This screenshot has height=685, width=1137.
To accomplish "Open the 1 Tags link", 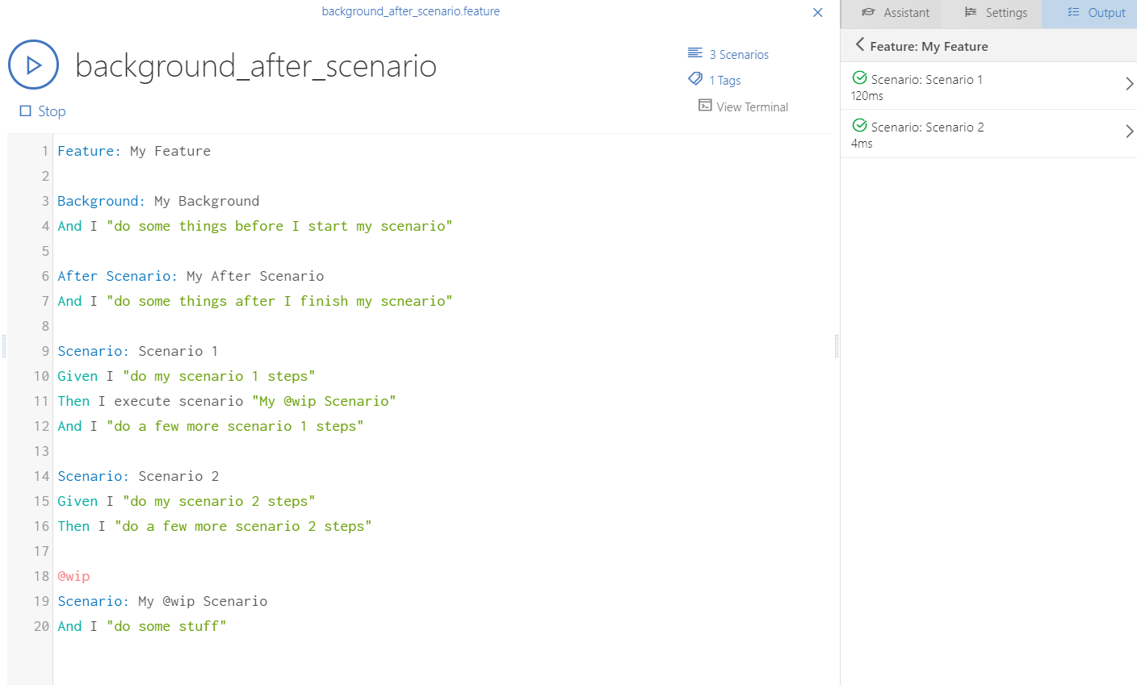I will tap(725, 80).
